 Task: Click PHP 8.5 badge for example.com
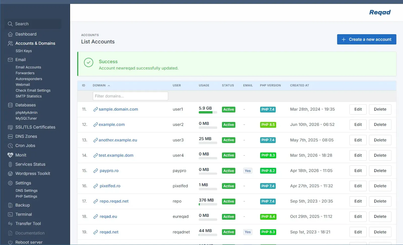coord(268,125)
